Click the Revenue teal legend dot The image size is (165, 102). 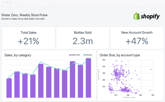[84, 55]
